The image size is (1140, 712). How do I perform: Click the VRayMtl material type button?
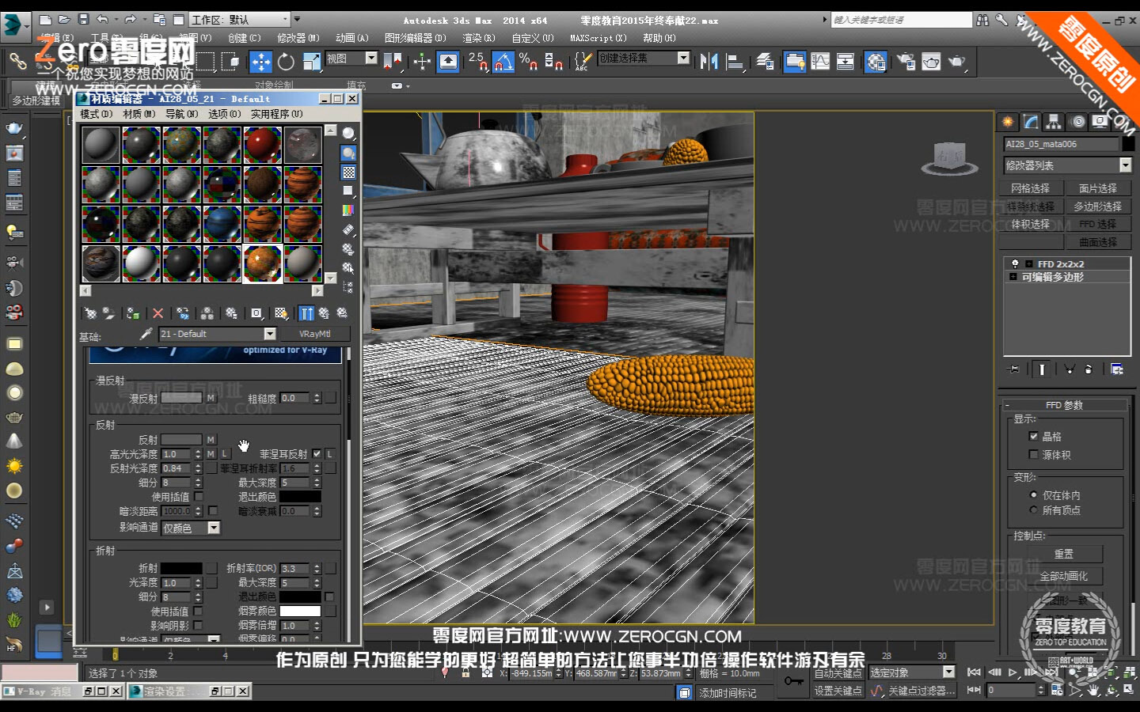click(x=314, y=334)
